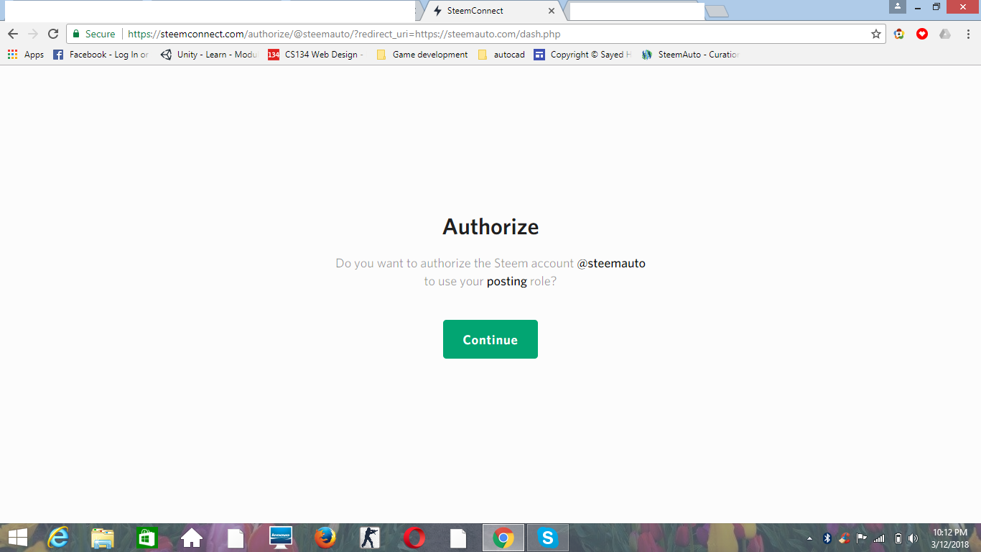Bookmark this page with the star icon
981x552 pixels.
[x=876, y=34]
